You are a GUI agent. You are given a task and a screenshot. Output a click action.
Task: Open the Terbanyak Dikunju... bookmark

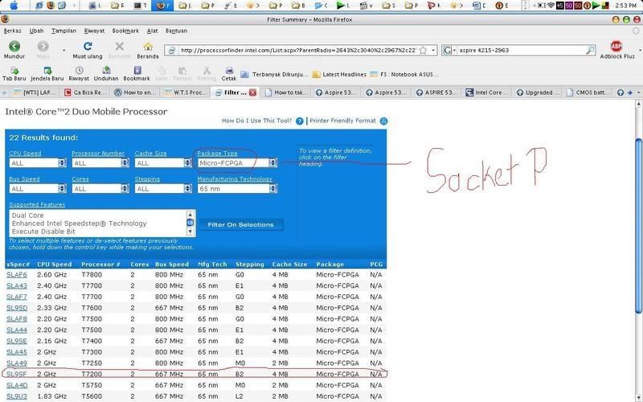274,74
